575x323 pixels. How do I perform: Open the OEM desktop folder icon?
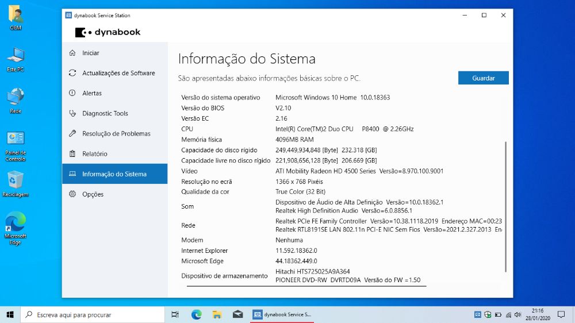tap(16, 17)
